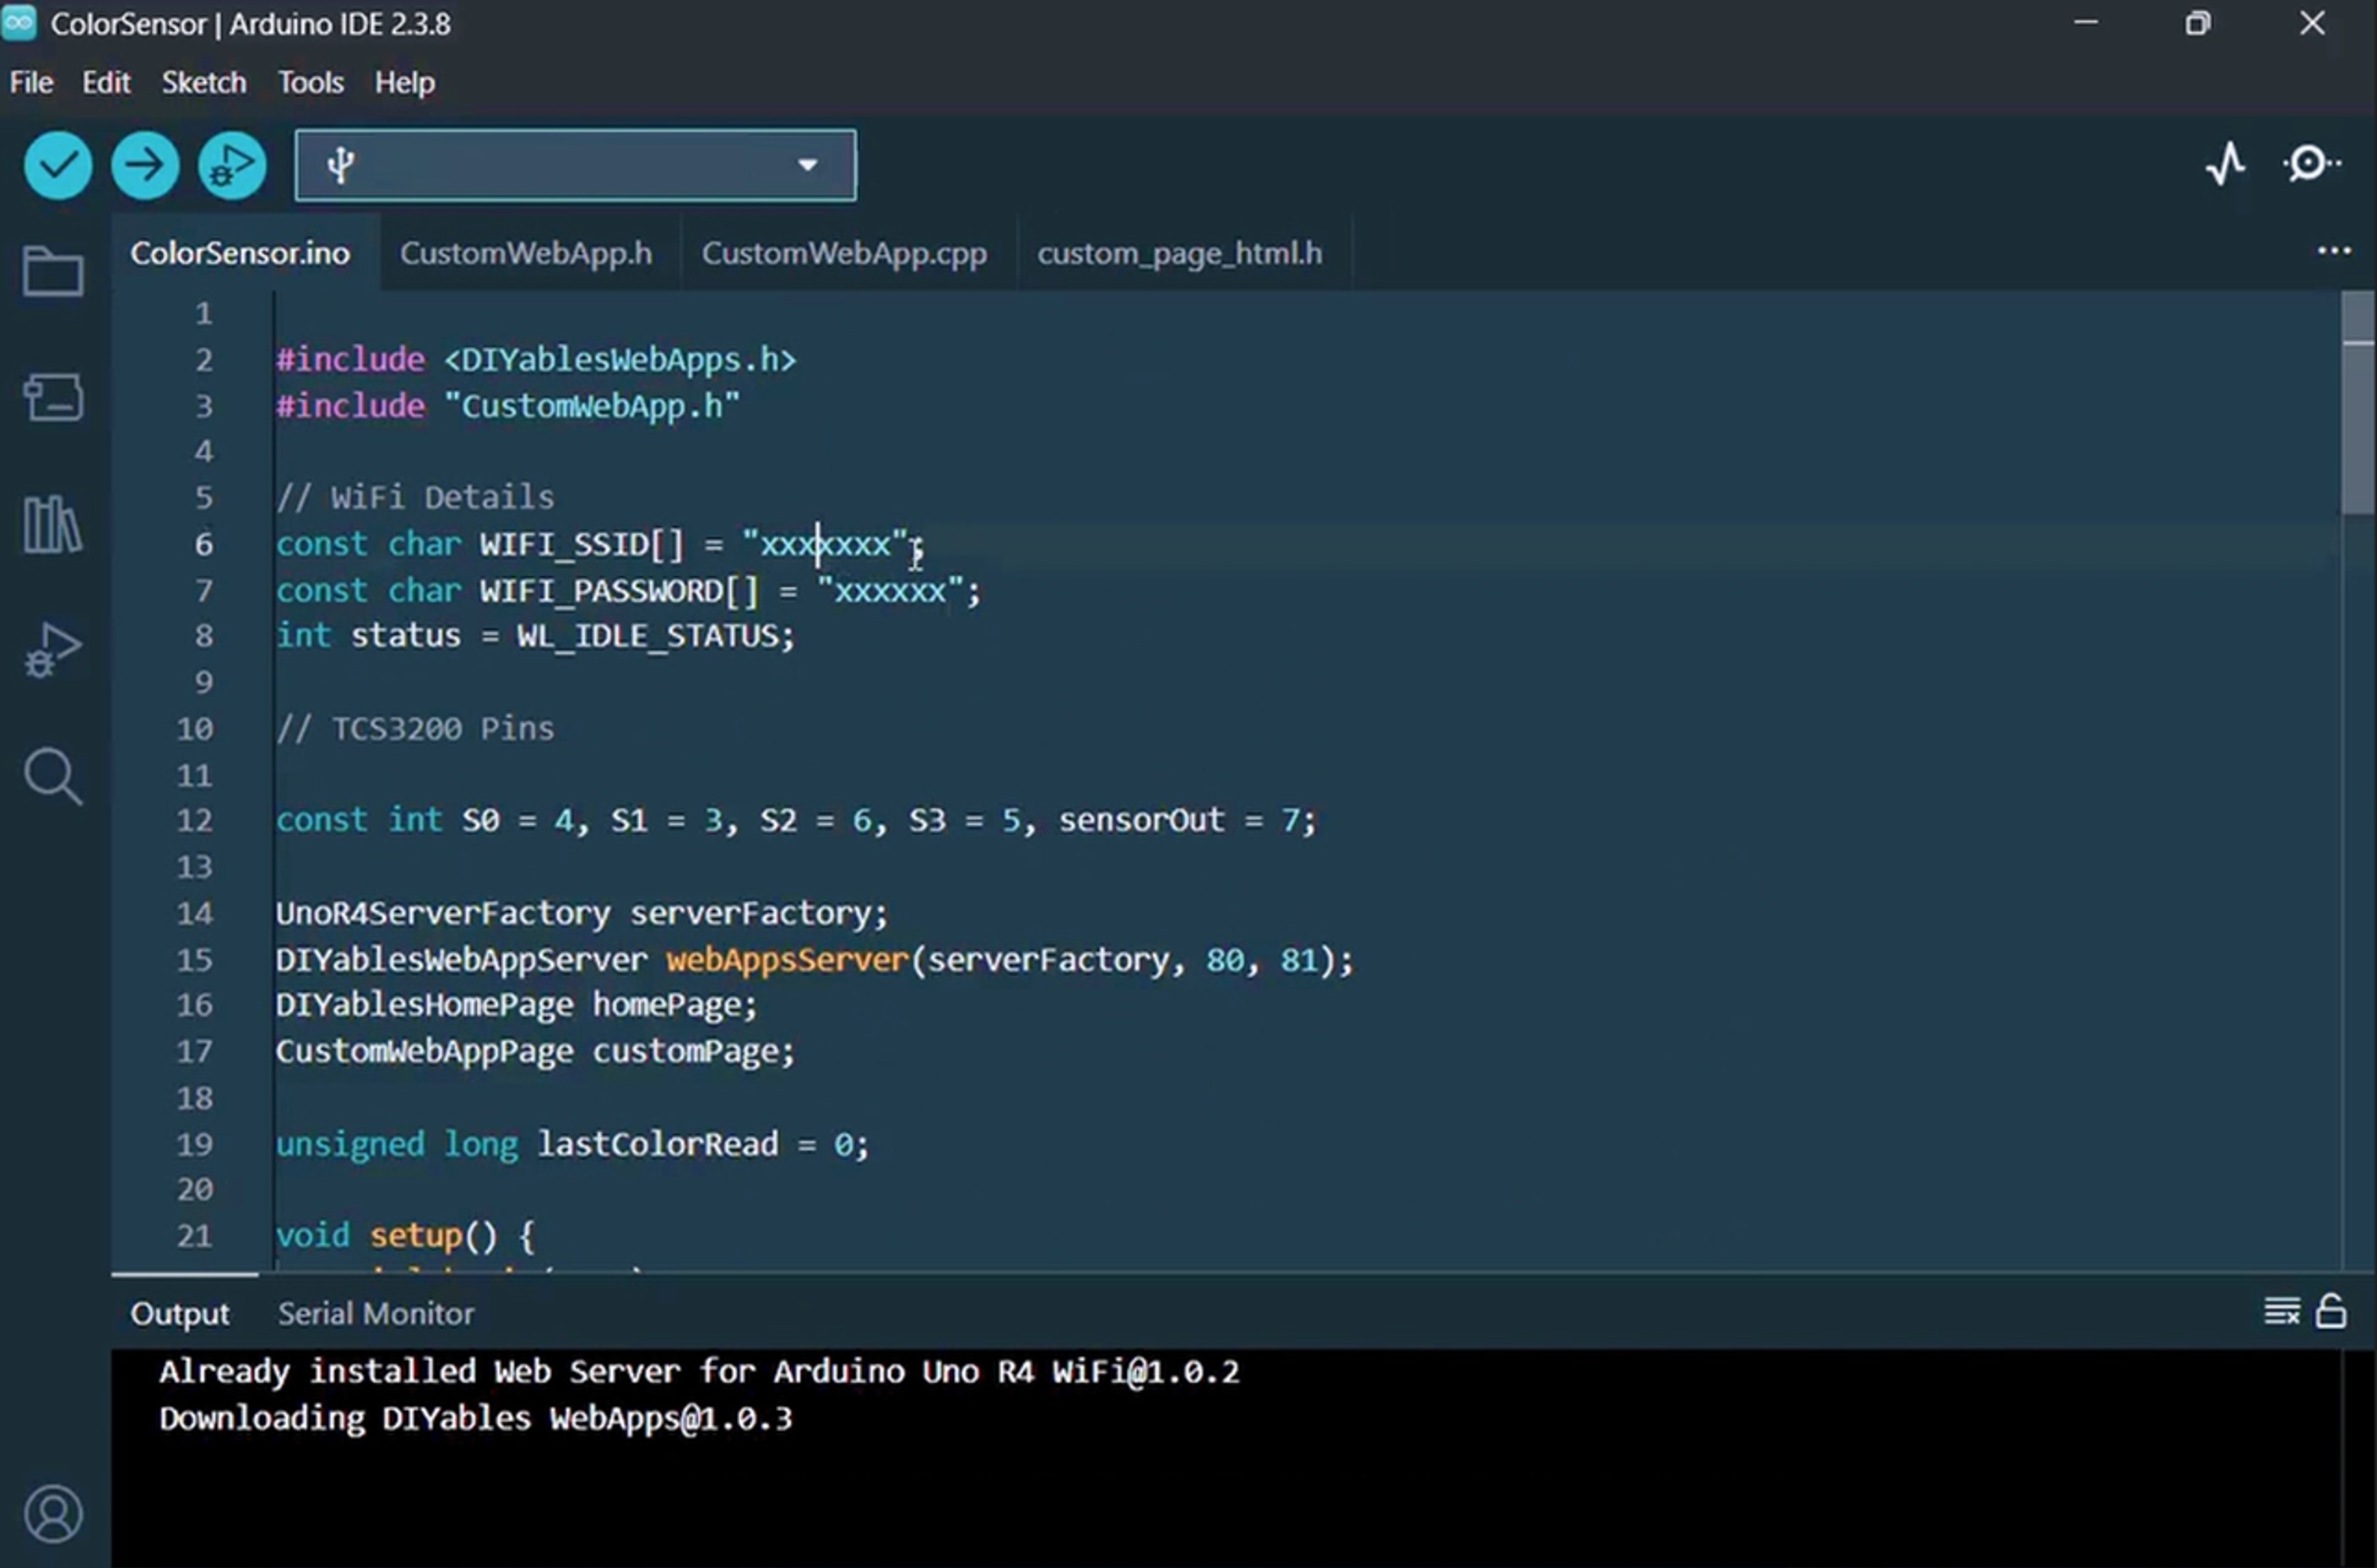Open the Sketchbook folder sidebar icon
Viewport: 2377px width, 1568px height.
(x=53, y=270)
